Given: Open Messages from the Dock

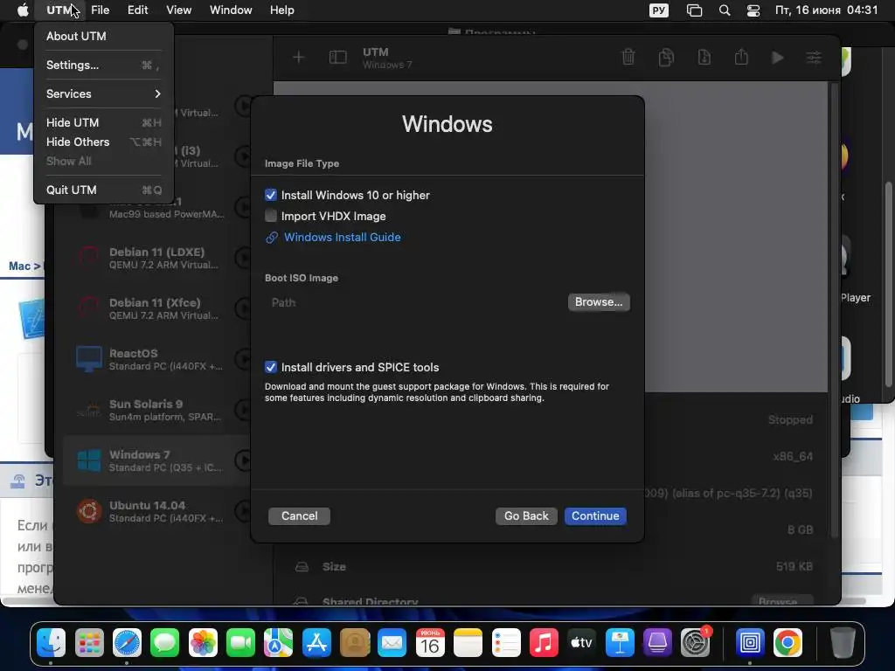Looking at the screenshot, I should tap(164, 644).
